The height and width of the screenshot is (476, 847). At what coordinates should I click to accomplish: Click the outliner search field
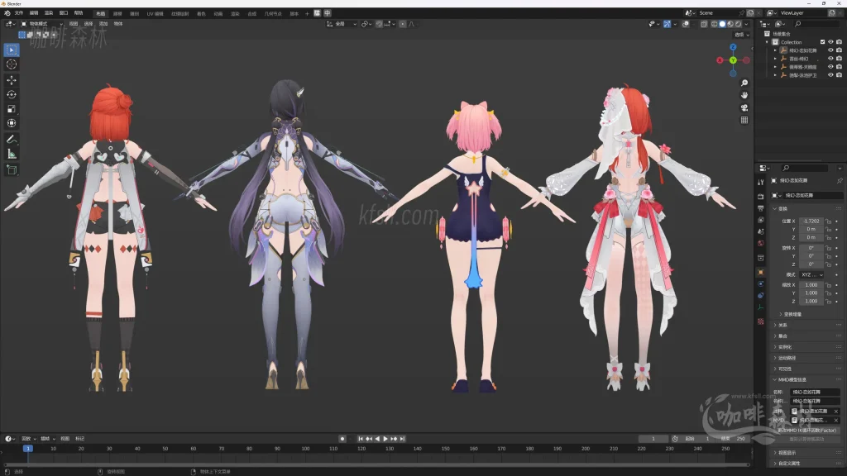point(816,24)
